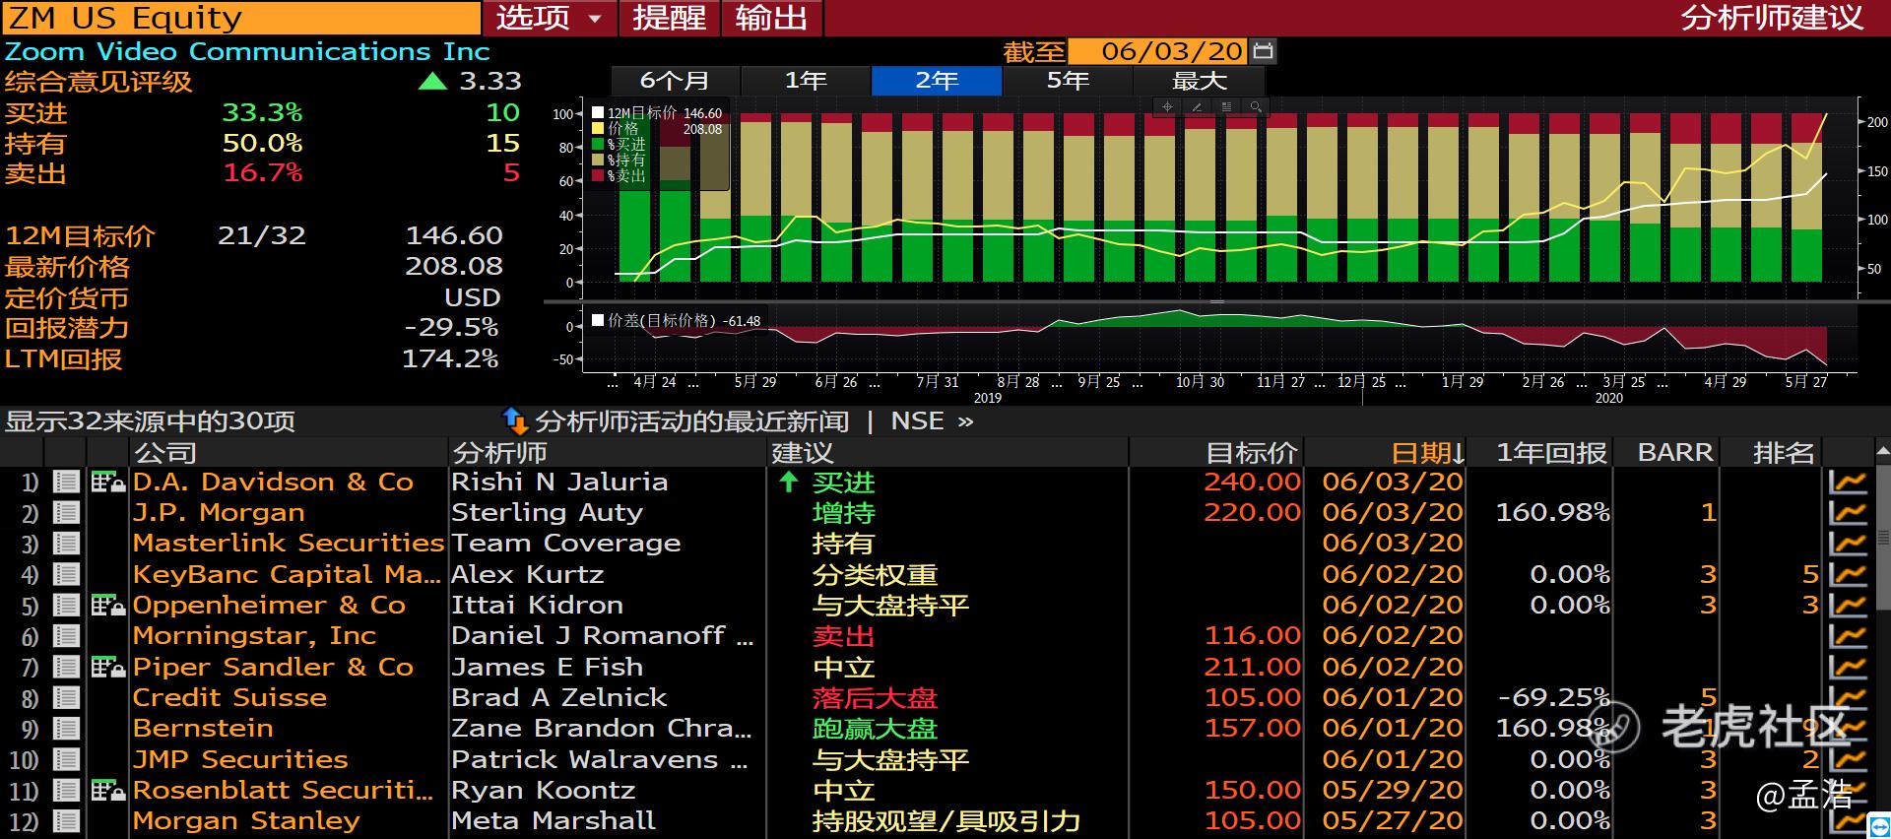Select the 5年 time range tab
Viewport: 1891px width, 839px height.
click(1068, 81)
